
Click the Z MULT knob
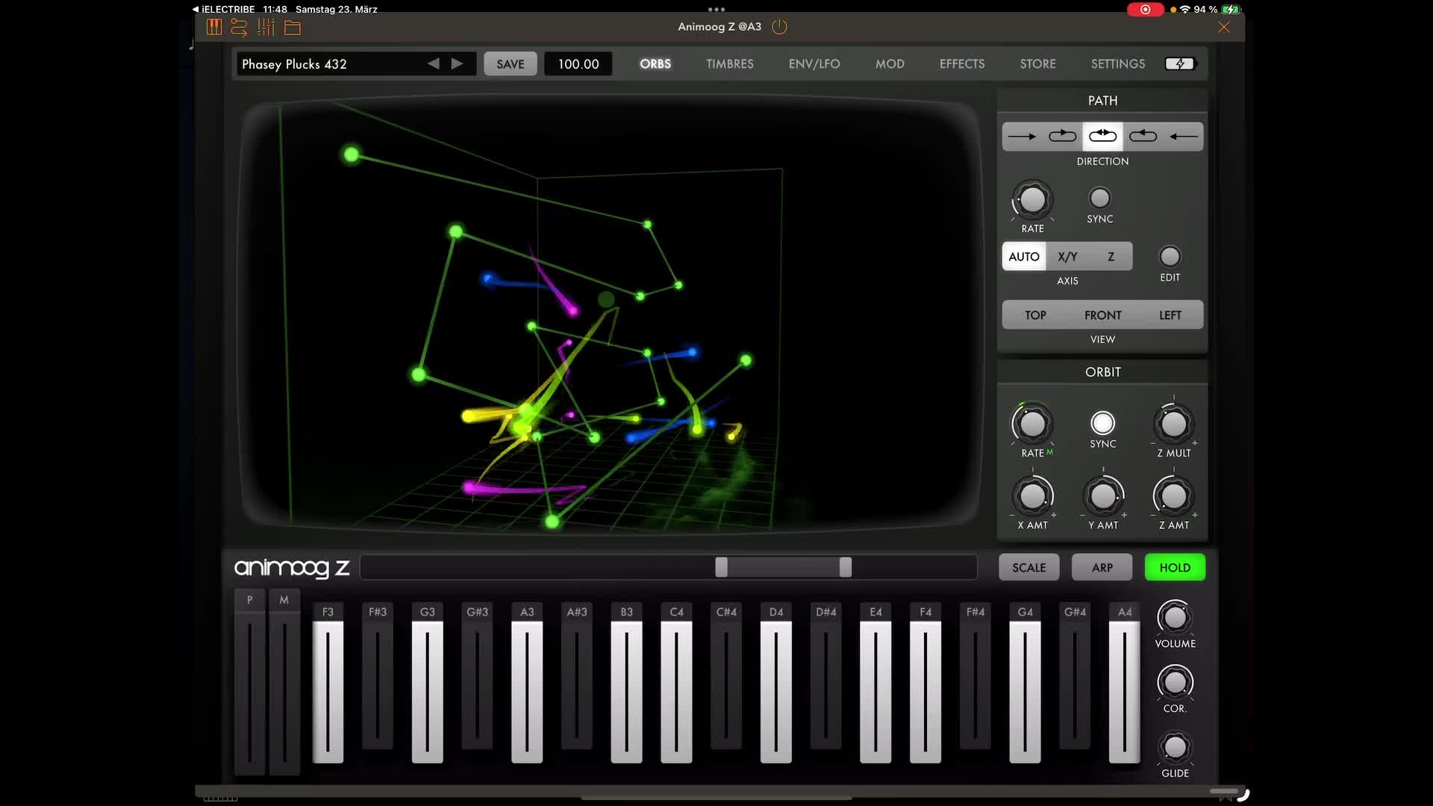click(1173, 424)
